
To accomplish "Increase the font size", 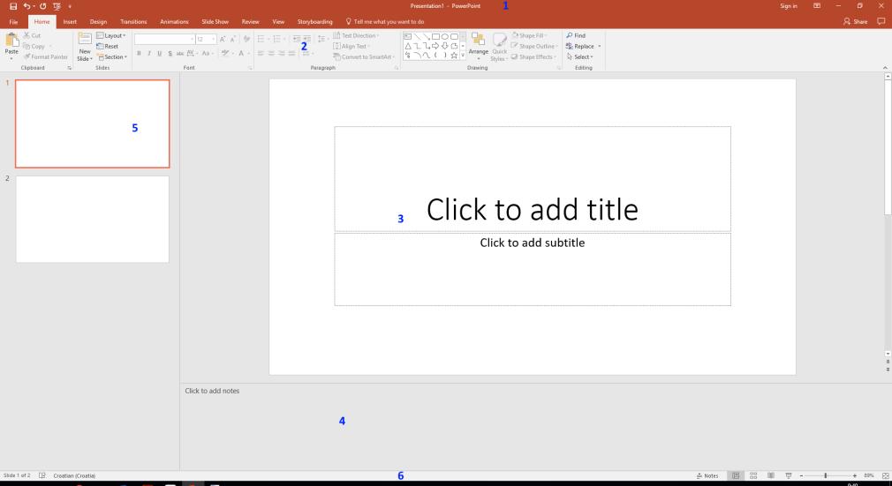I will [223, 39].
